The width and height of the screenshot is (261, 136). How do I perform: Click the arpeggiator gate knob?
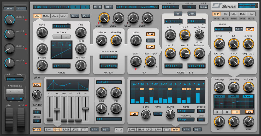(146, 114)
